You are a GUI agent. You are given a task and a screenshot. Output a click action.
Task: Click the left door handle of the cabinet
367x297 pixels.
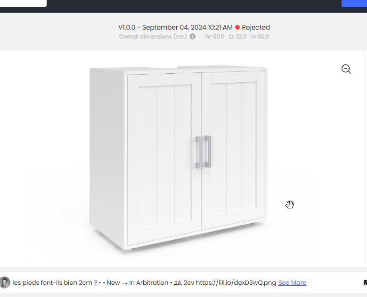(x=199, y=152)
